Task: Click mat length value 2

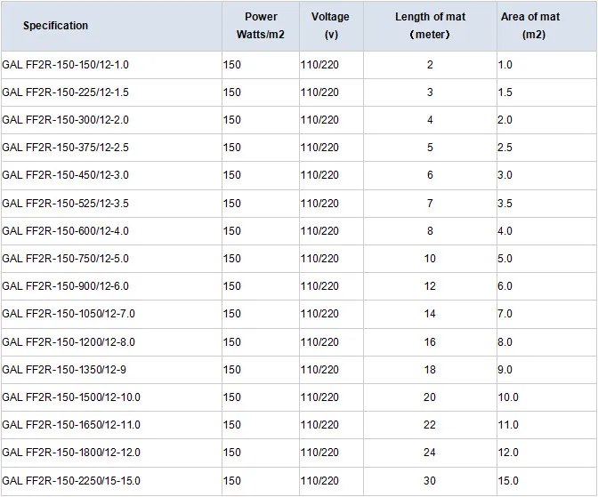Action: (x=430, y=65)
